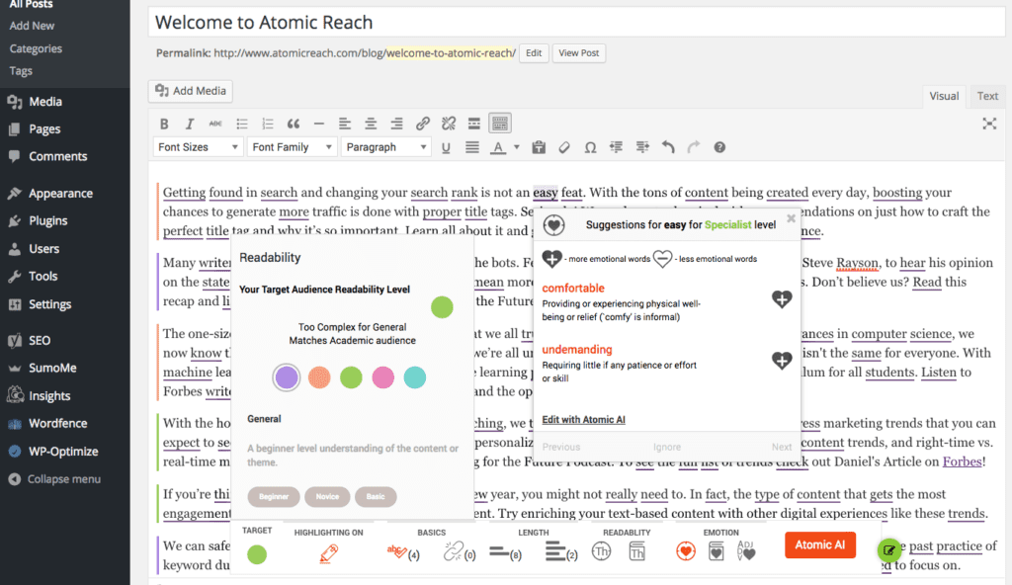Switch to the Text editor tab
1012x585 pixels.
click(x=987, y=96)
